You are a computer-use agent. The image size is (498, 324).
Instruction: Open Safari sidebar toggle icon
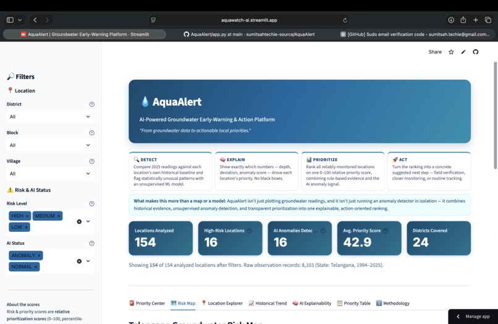pos(10,20)
